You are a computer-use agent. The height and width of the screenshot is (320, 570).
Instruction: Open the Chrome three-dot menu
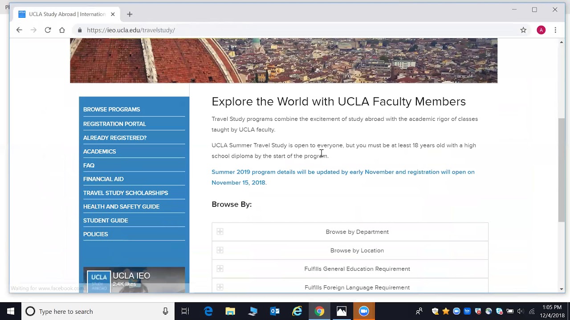555,30
